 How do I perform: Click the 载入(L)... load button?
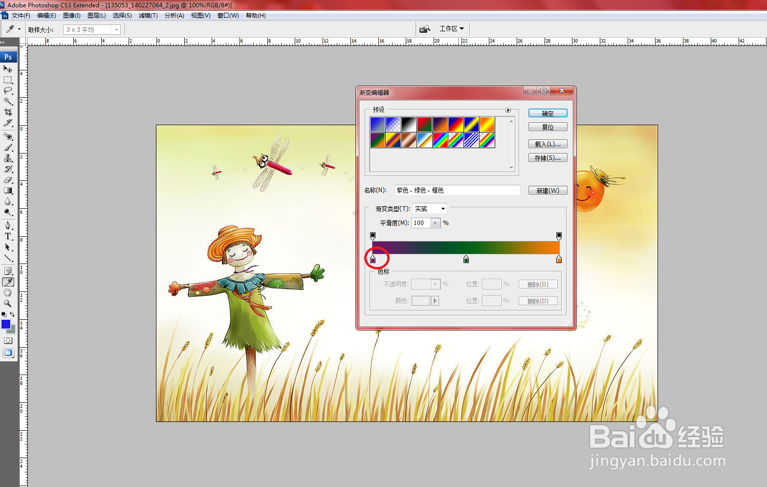coord(548,144)
